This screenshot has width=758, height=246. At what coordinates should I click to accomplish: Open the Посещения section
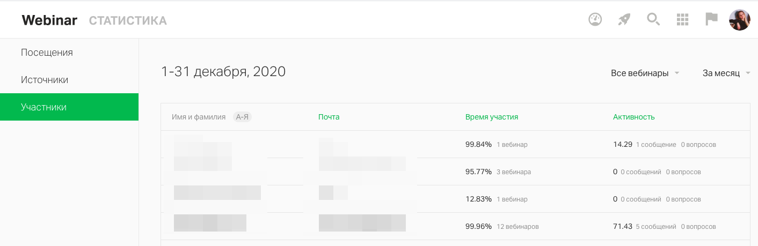[47, 53]
